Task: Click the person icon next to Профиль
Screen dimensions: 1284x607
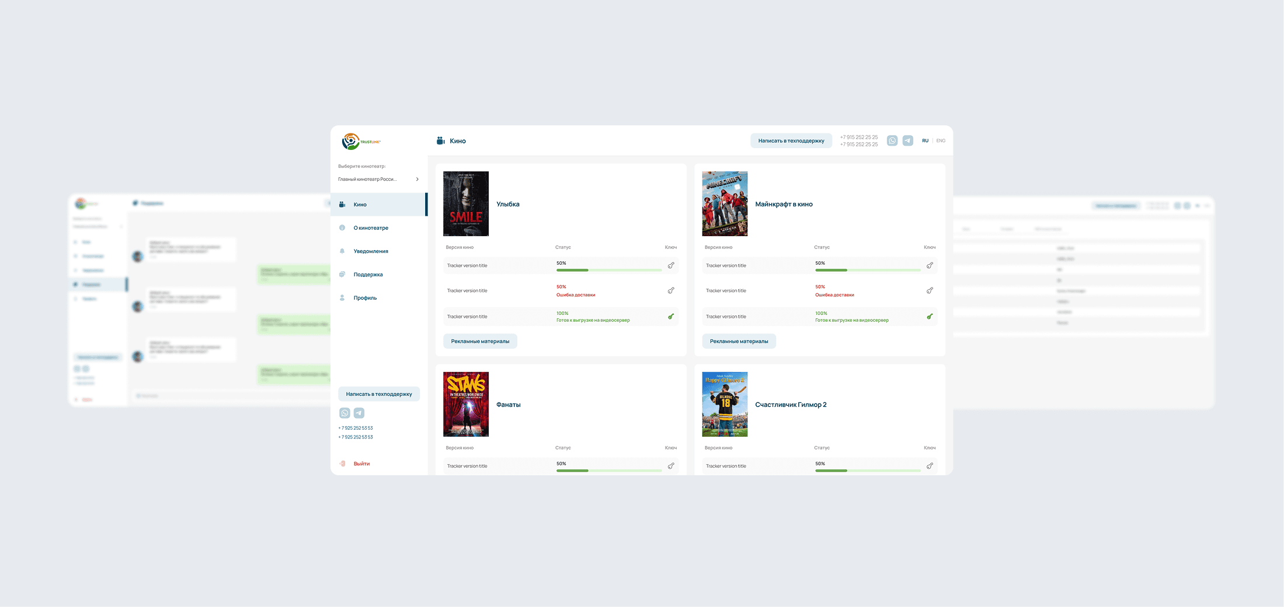Action: [x=342, y=298]
